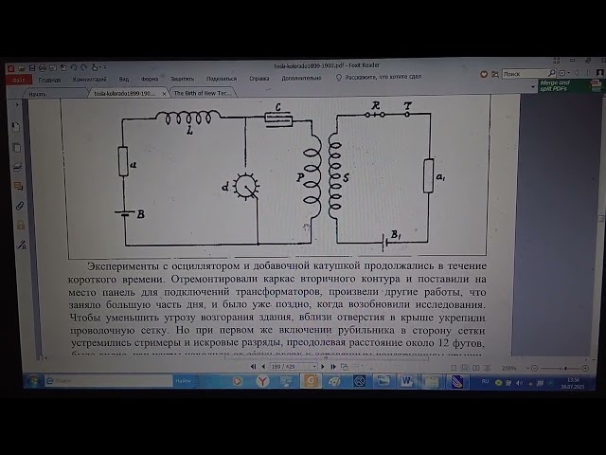The image size is (606, 455).
Task: Select facing pages view mode icon
Action: click(476, 368)
